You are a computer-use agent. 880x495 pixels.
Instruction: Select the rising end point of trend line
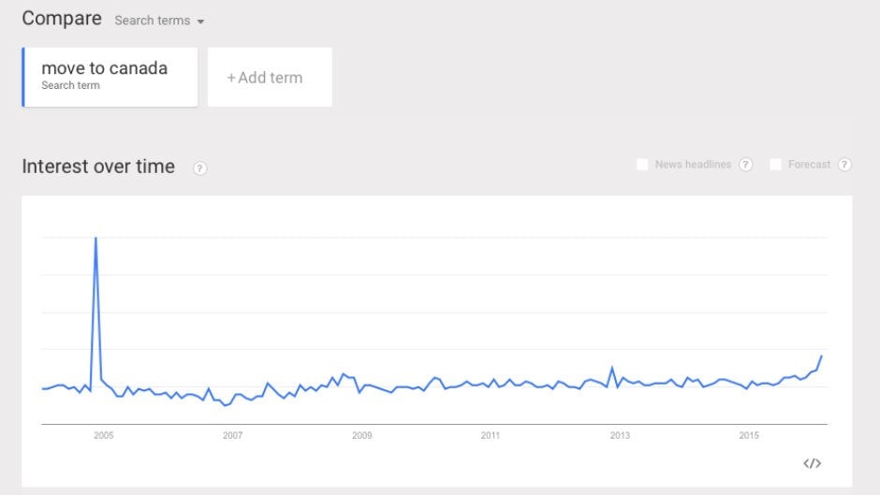(822, 356)
